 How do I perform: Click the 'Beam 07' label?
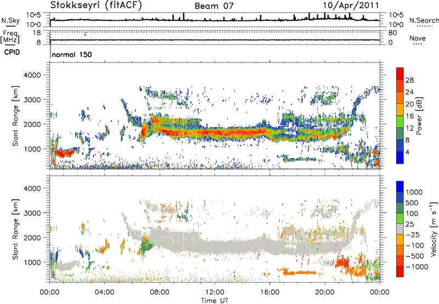coord(214,6)
